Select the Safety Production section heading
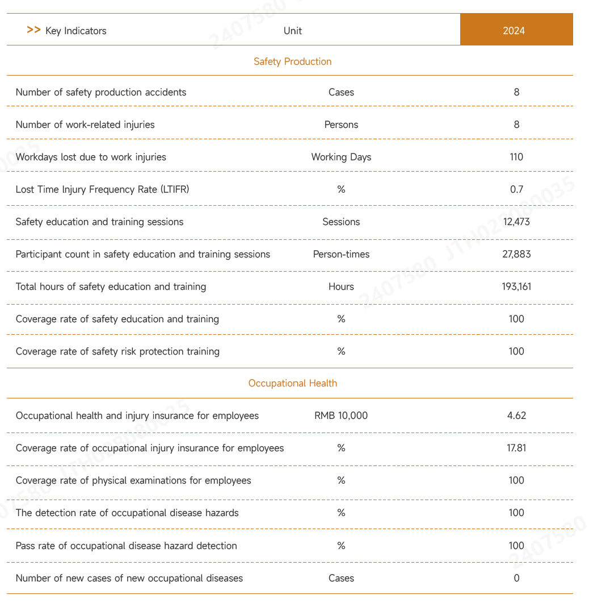 292,61
